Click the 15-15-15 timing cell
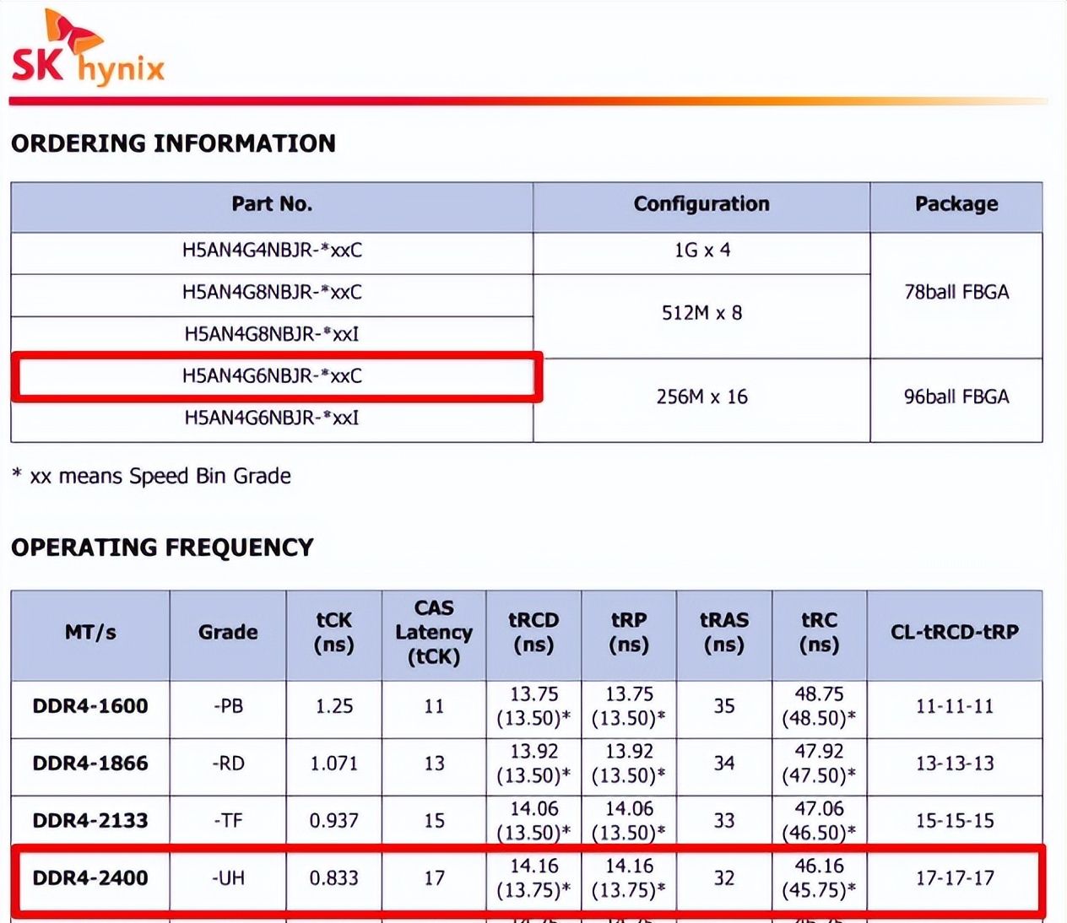This screenshot has height=923, width=1067. (x=955, y=822)
